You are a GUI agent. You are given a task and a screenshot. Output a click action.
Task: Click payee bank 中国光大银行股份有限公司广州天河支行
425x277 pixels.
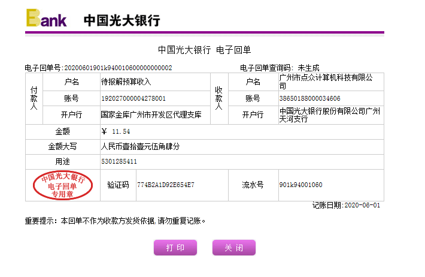[330, 115]
